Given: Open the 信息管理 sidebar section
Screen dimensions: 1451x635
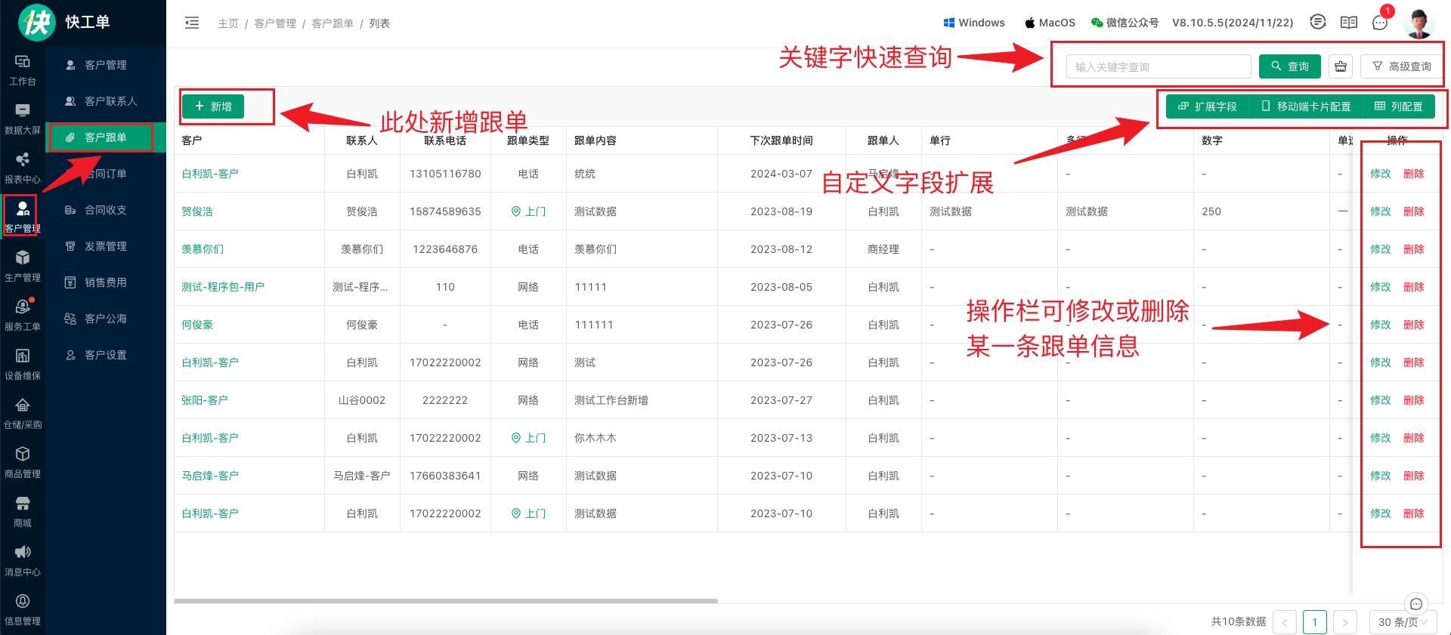Looking at the screenshot, I should coord(23,610).
